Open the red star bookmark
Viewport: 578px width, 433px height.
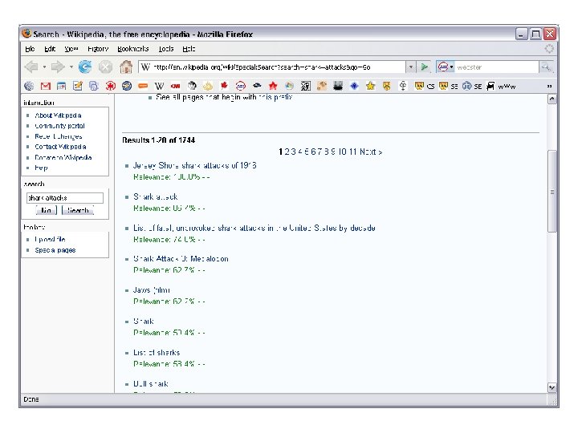point(273,86)
